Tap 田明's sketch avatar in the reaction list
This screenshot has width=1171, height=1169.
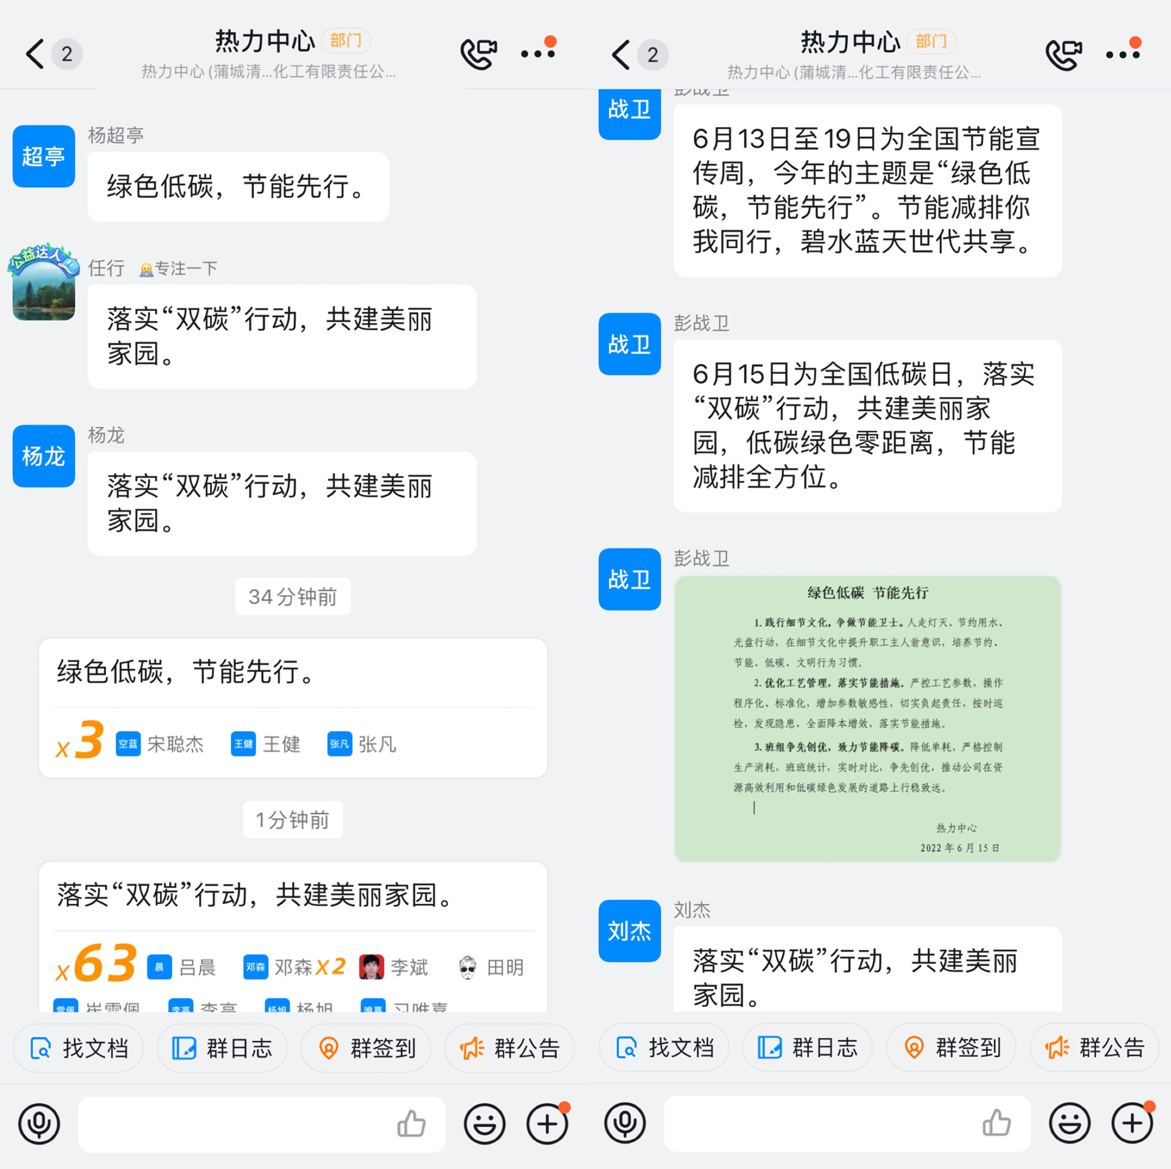pos(467,967)
